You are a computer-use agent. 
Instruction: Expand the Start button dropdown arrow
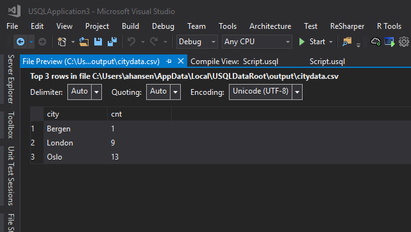tap(331, 42)
